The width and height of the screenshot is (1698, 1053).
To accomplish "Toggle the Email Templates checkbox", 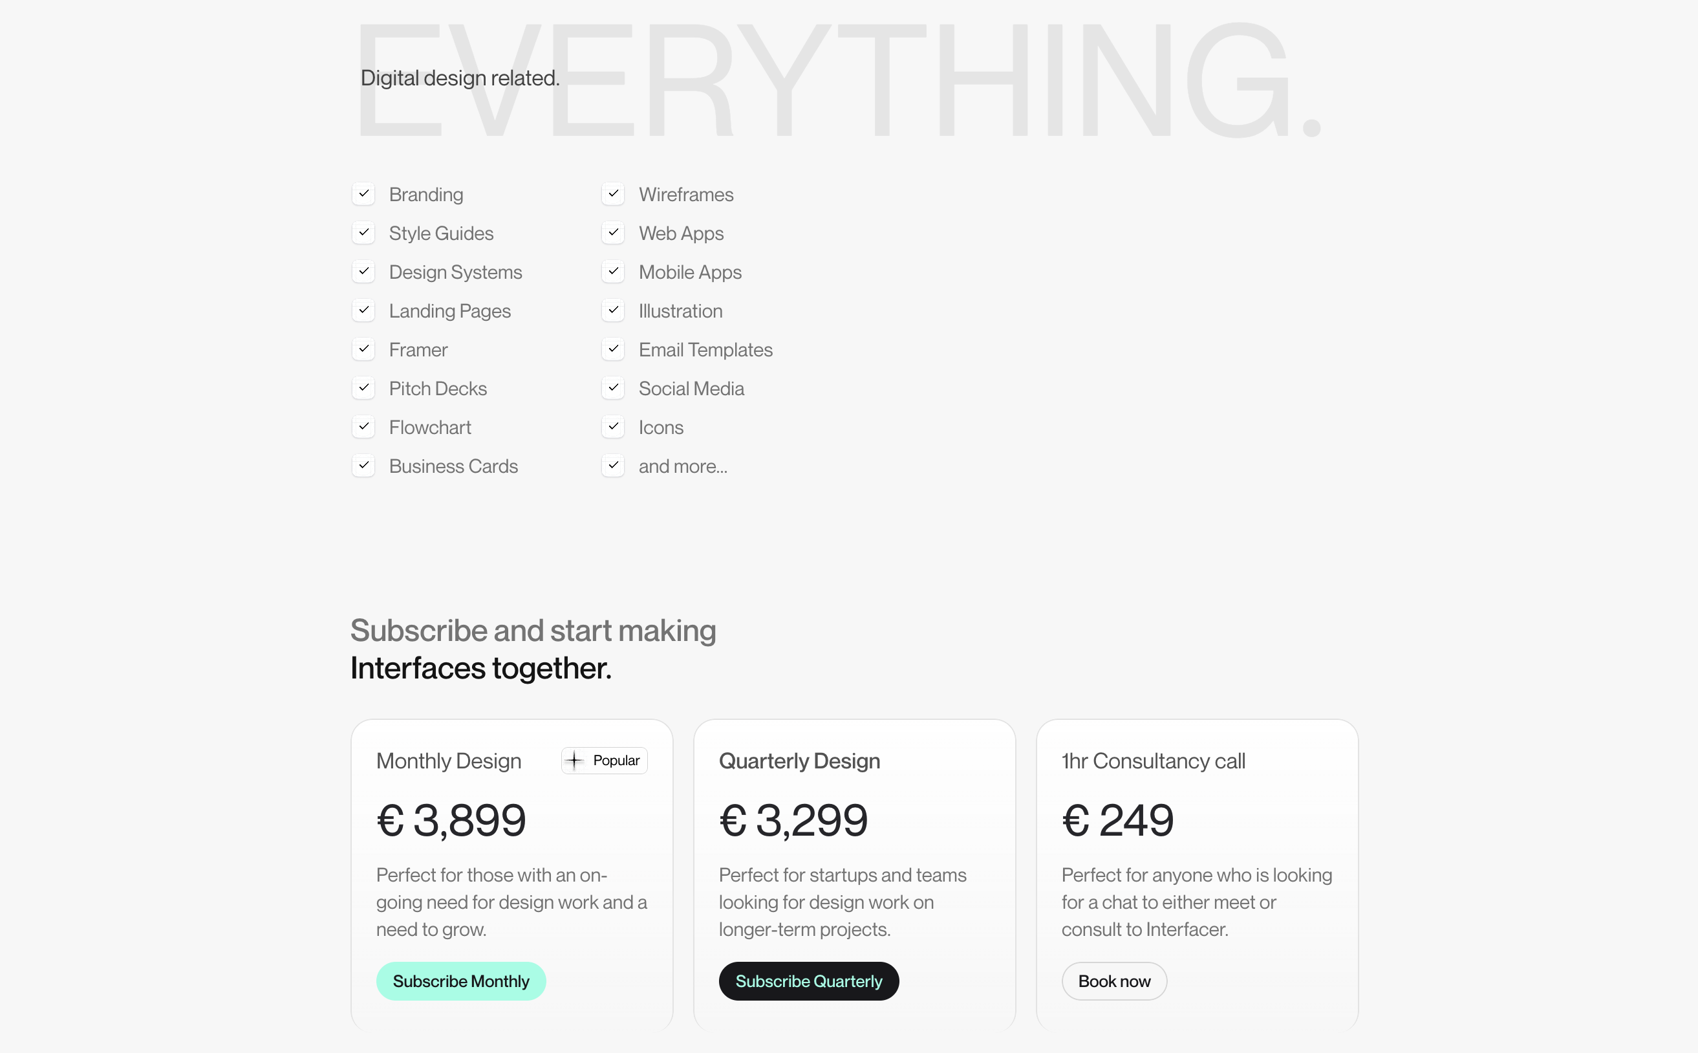I will click(x=614, y=349).
